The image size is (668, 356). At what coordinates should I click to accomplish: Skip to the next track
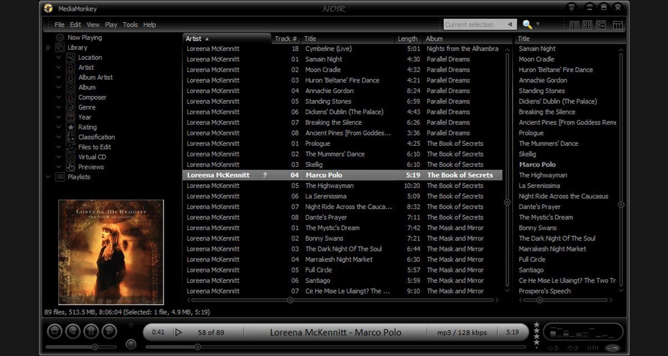[x=109, y=332]
